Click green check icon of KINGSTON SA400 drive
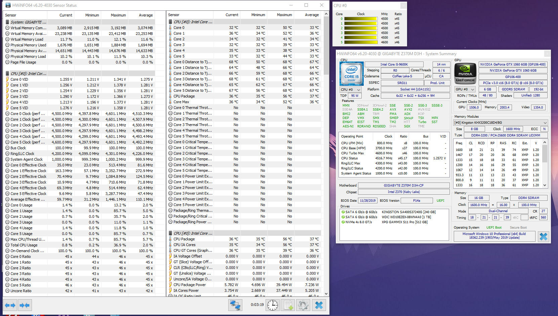 click(x=343, y=212)
